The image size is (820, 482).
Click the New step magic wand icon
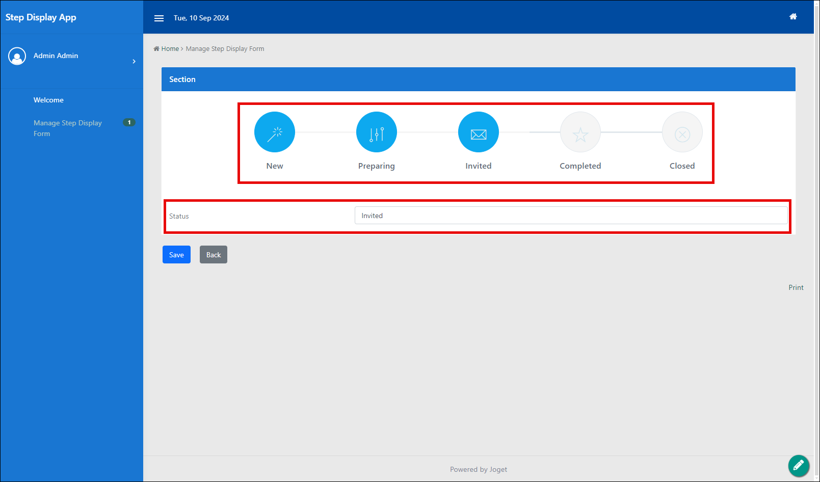tap(275, 132)
